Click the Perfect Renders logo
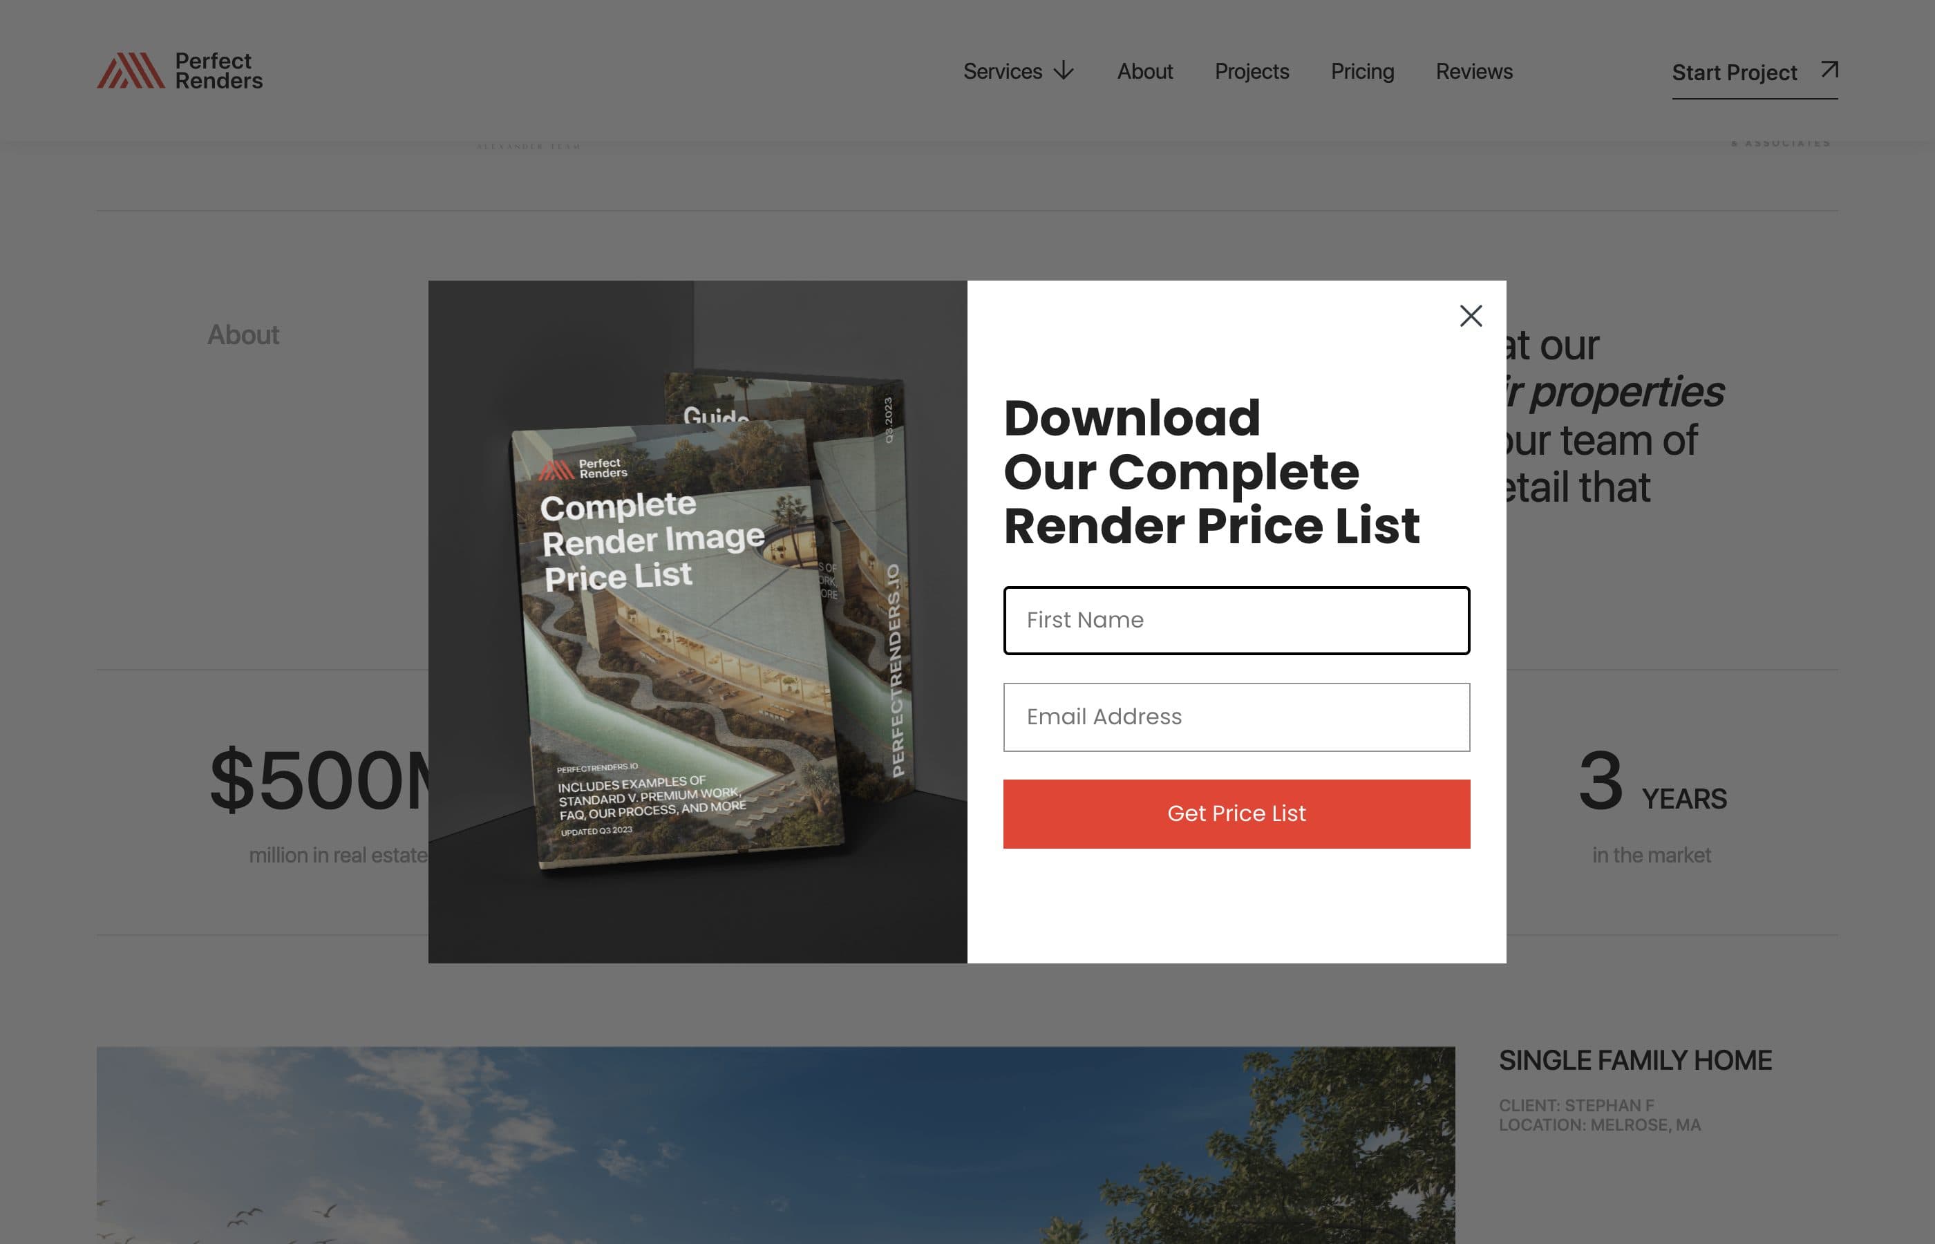This screenshot has height=1244, width=1935. pos(181,72)
